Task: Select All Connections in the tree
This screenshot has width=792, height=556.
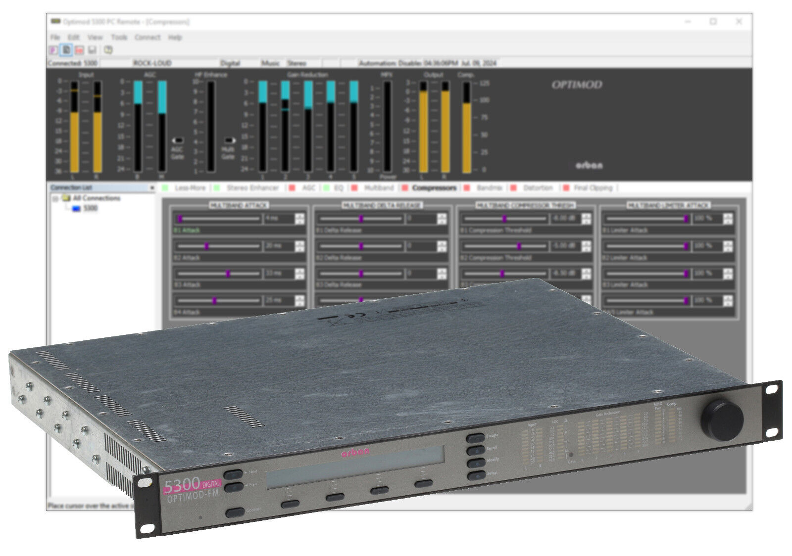Action: coord(97,198)
